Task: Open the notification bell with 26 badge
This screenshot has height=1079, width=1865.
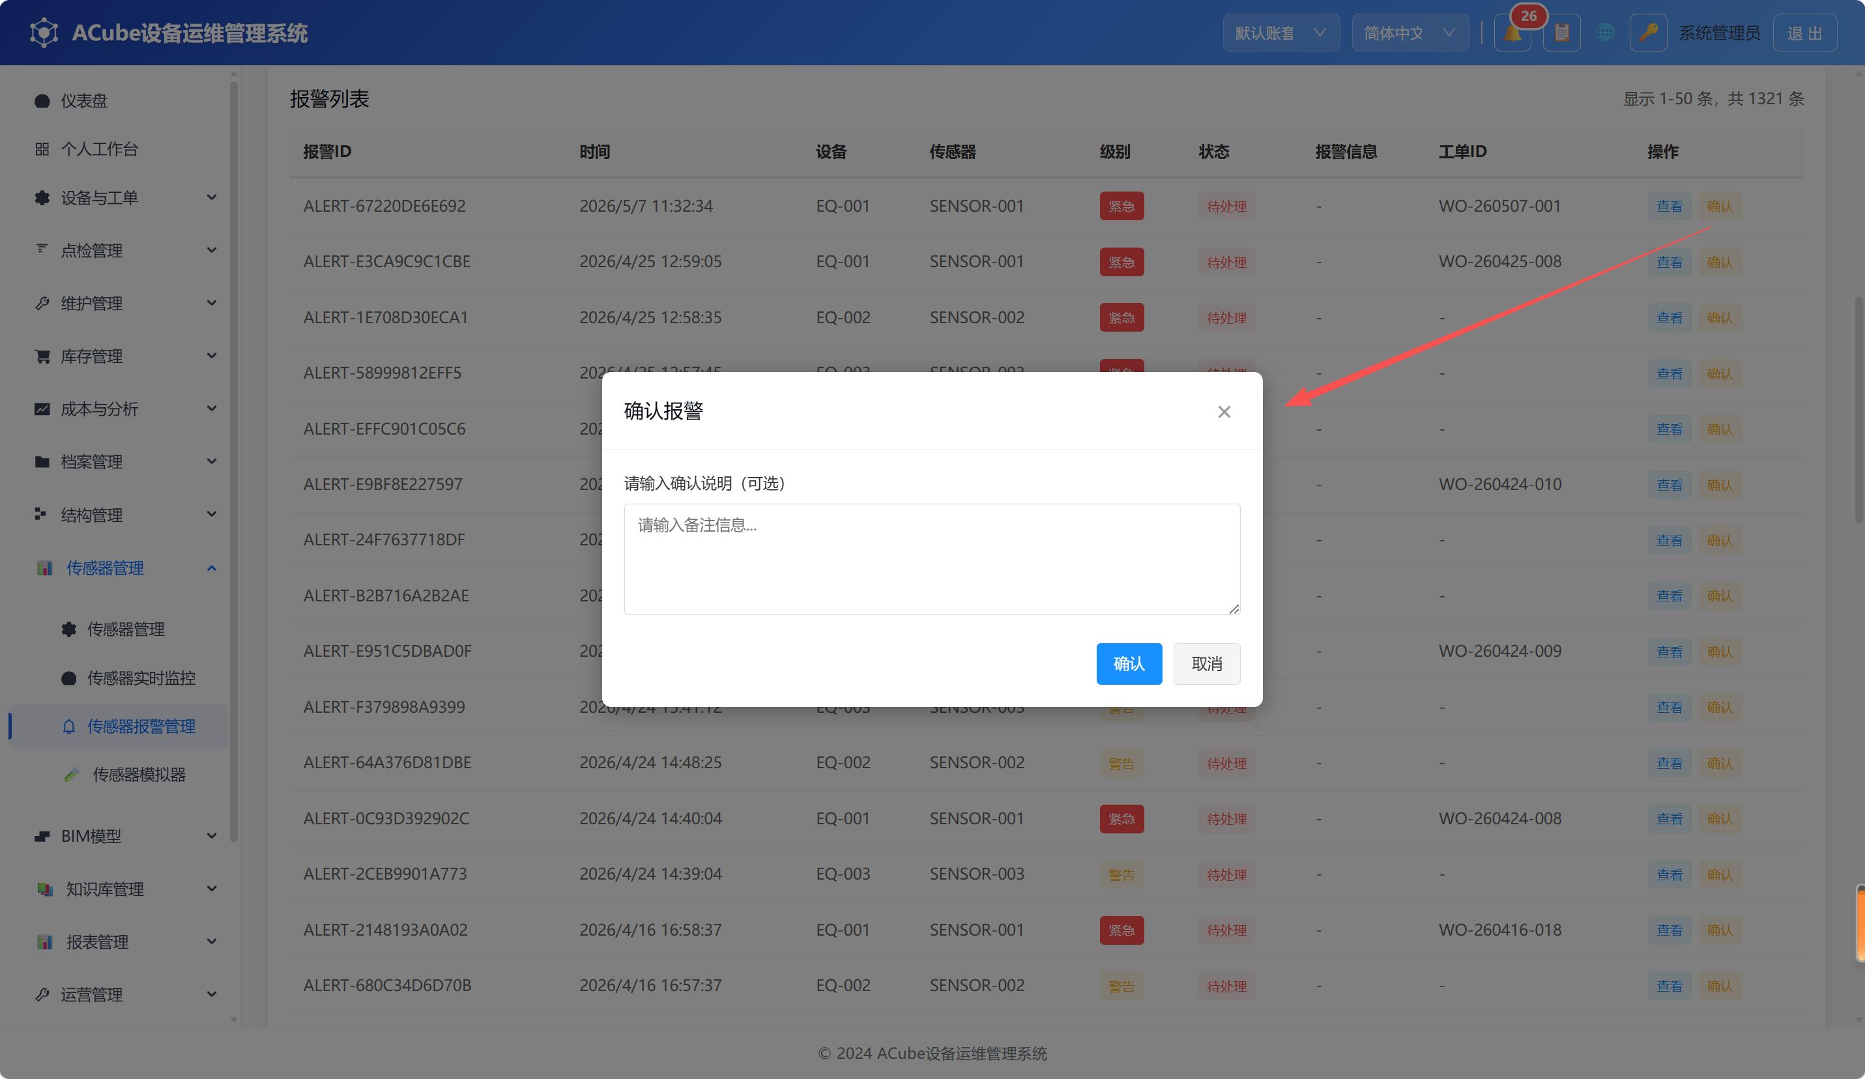Action: coord(1514,33)
